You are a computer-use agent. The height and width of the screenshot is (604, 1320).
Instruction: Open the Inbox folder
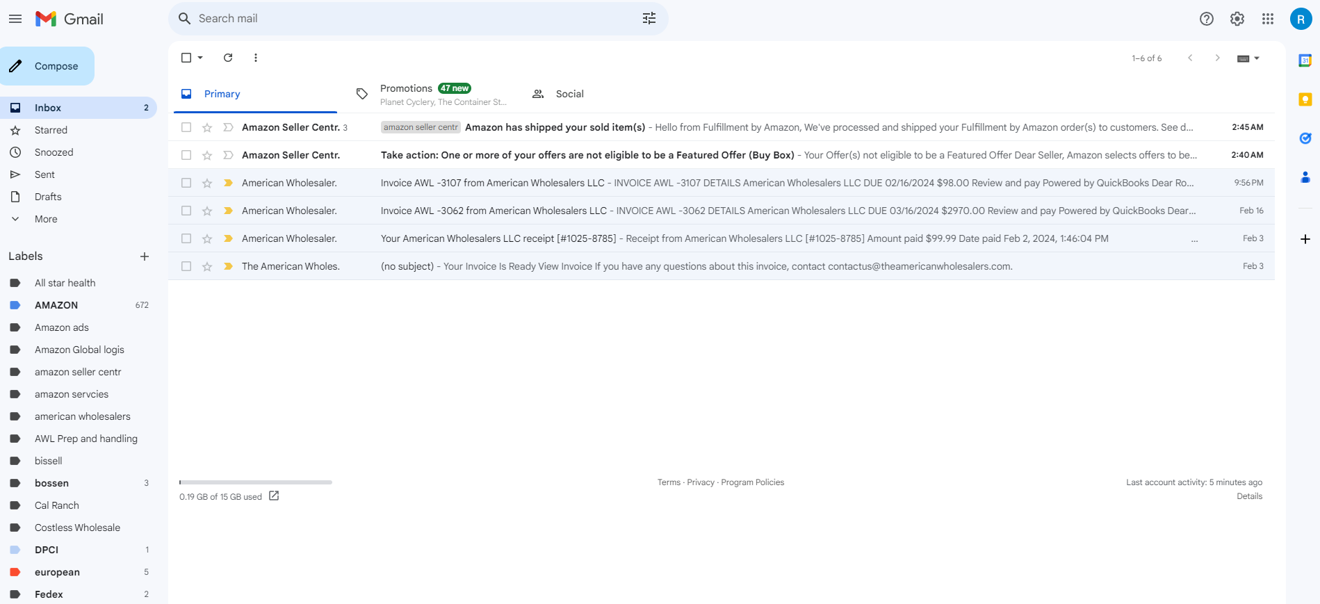[x=79, y=108]
